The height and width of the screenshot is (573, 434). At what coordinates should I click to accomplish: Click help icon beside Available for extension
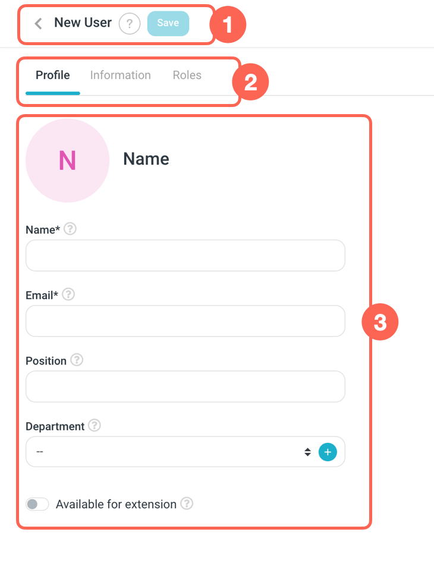187,503
